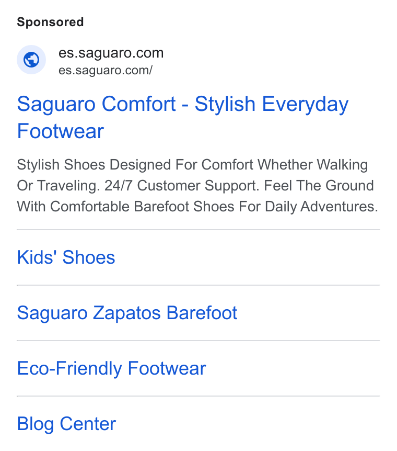This screenshot has height=451, width=397.
Task: Click the ad description paragraph
Action: 197,186
